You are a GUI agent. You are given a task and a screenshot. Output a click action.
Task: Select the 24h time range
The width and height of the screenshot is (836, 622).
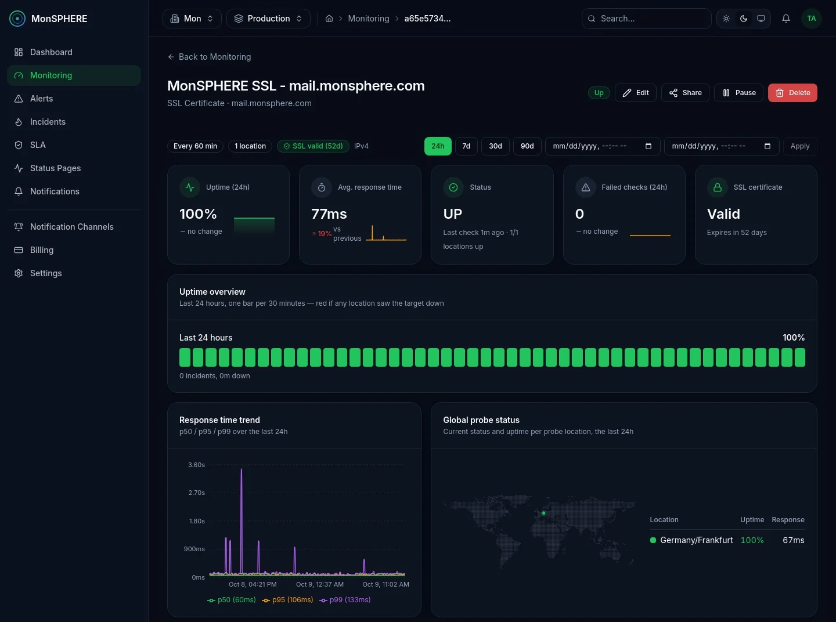click(x=438, y=146)
